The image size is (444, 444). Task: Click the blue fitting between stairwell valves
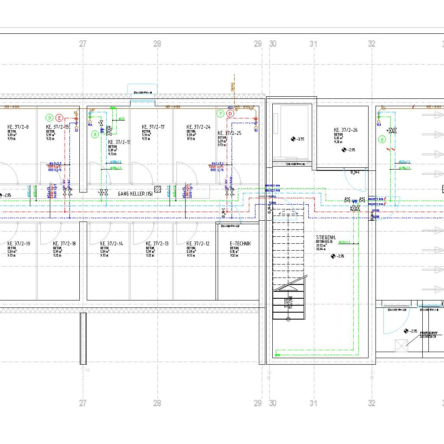click(x=355, y=201)
